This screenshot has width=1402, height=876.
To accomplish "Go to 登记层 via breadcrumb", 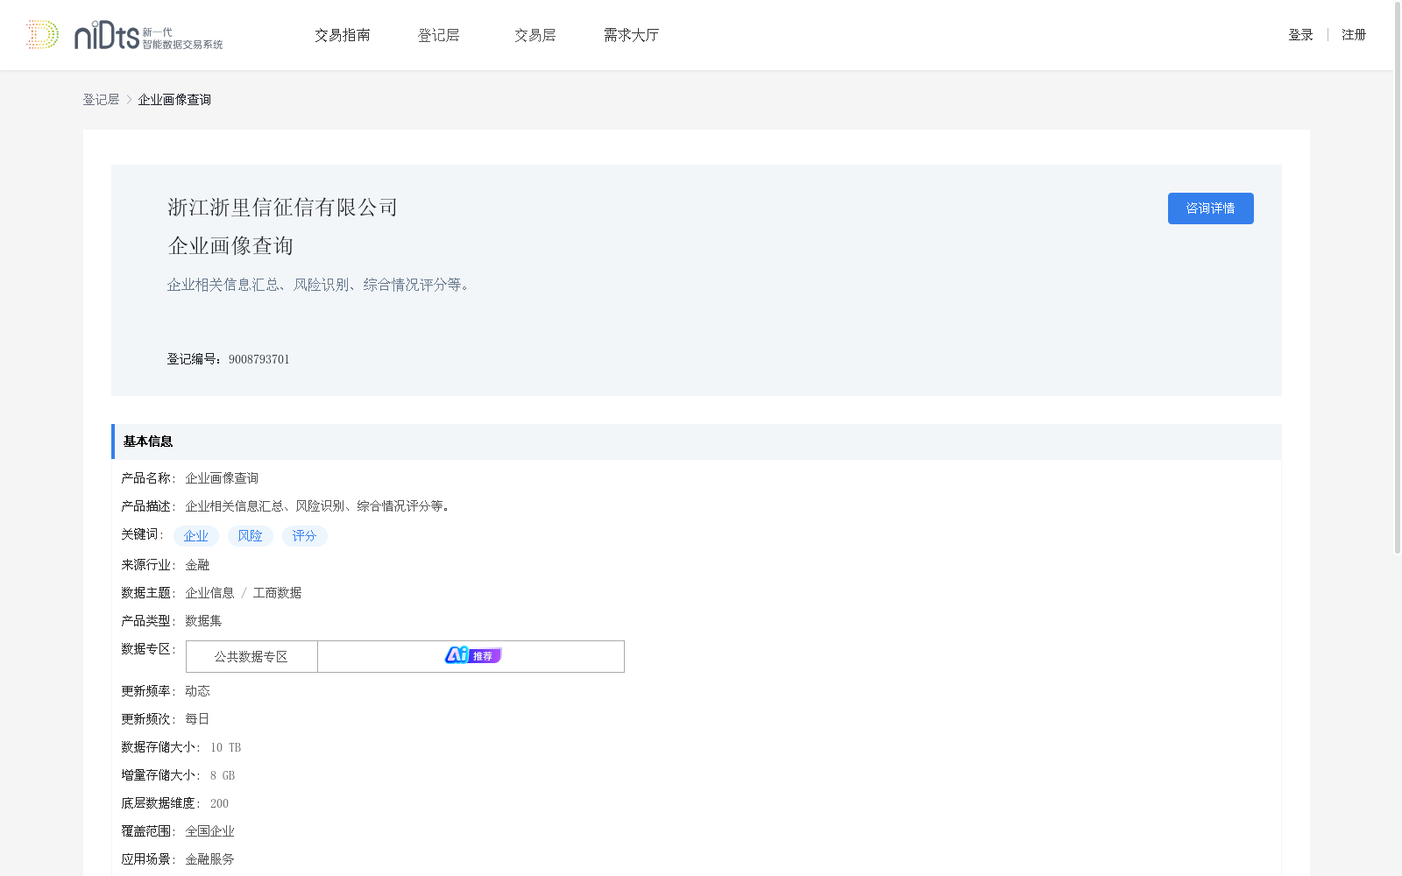I will pos(101,100).
